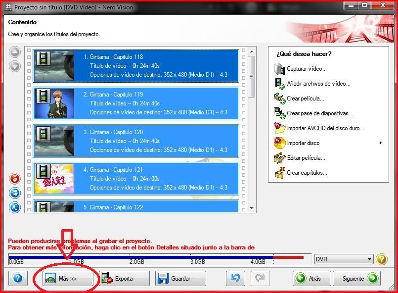Move selected title up with the arrow button

click(15, 52)
